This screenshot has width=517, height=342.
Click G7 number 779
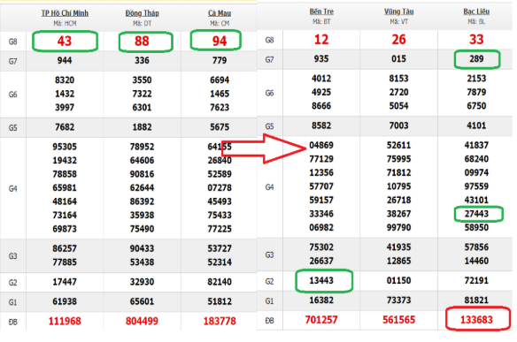pyautogui.click(x=220, y=61)
